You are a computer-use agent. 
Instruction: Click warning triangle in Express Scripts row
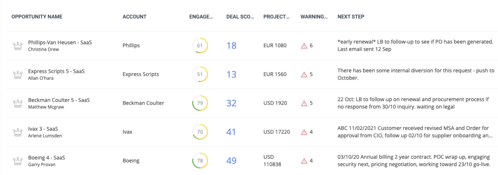[x=304, y=74]
